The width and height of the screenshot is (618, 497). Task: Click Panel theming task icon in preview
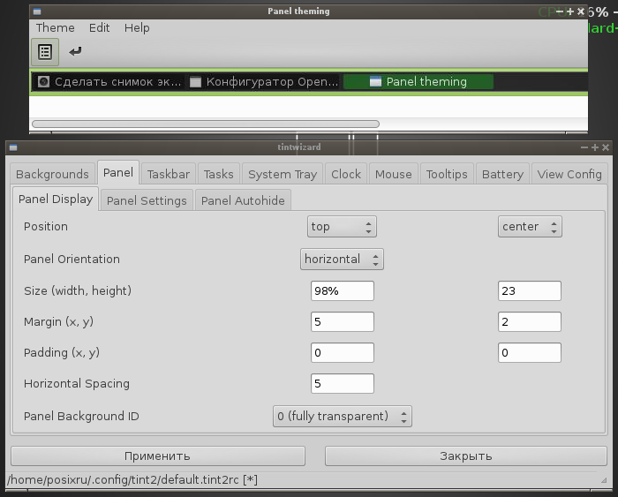[x=375, y=81]
